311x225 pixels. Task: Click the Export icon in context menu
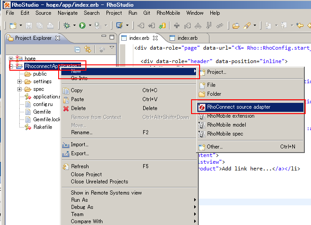(x=66, y=154)
